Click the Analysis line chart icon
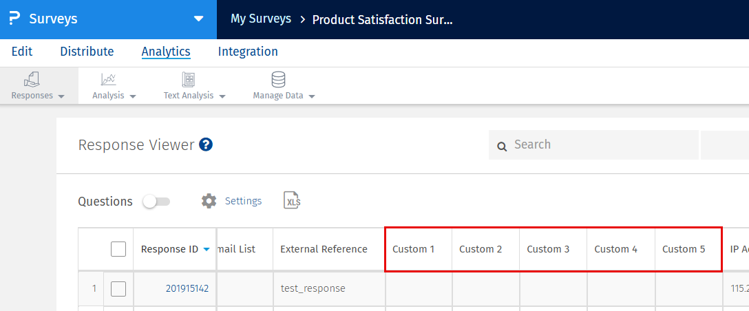 (109, 79)
